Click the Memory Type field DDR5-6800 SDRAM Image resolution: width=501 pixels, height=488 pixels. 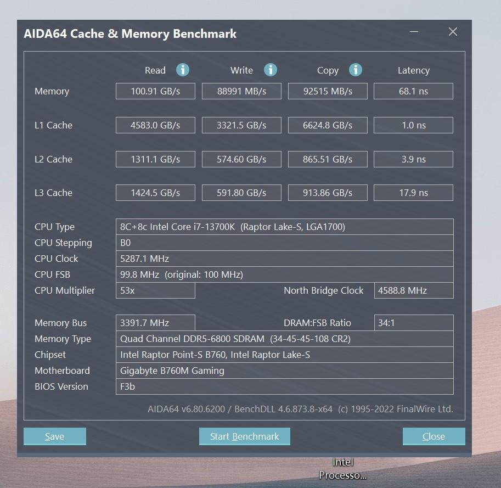click(284, 339)
